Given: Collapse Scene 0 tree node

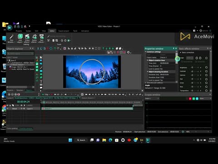Looking at the screenshot, I should (x=7, y=60).
